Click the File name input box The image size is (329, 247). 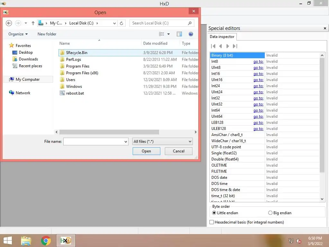93,142
